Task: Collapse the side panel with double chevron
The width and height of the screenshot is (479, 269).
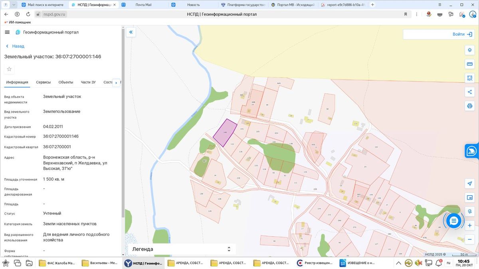Action: coord(131,32)
